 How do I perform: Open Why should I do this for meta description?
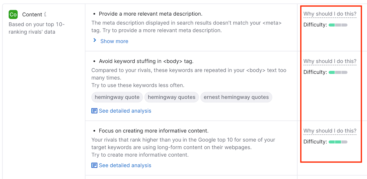tap(330, 14)
